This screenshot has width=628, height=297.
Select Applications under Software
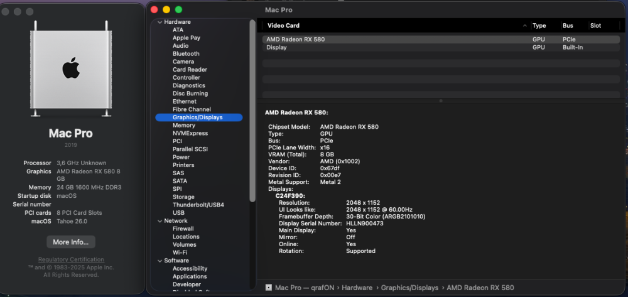click(190, 276)
